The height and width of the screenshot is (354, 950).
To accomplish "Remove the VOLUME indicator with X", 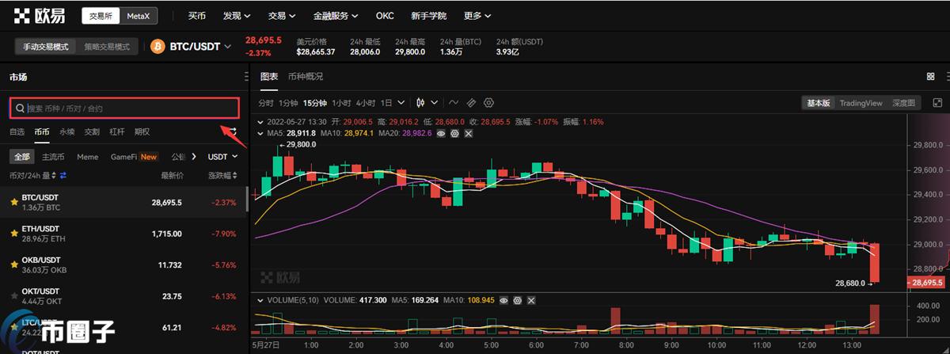I will coord(530,300).
